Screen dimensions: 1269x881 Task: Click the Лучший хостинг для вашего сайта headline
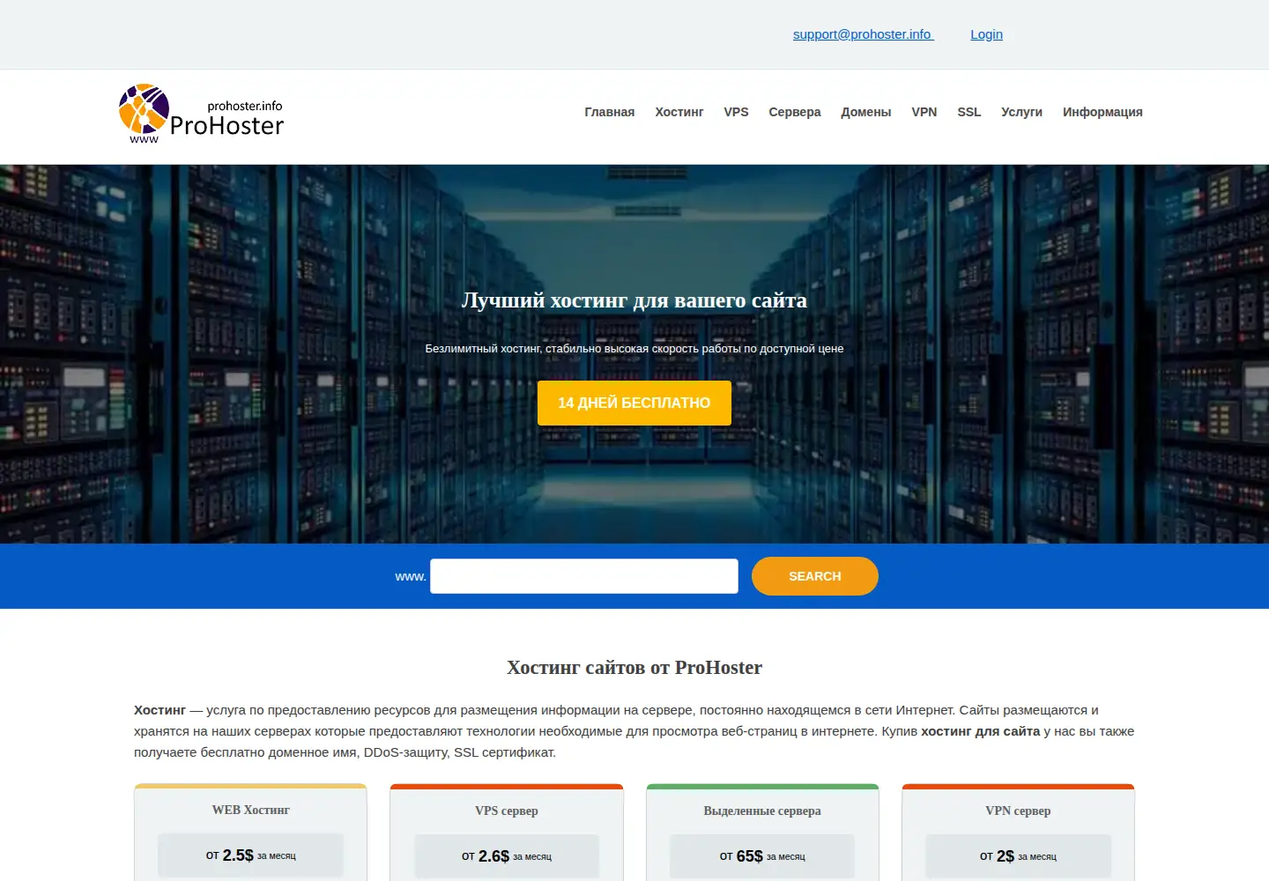(634, 300)
